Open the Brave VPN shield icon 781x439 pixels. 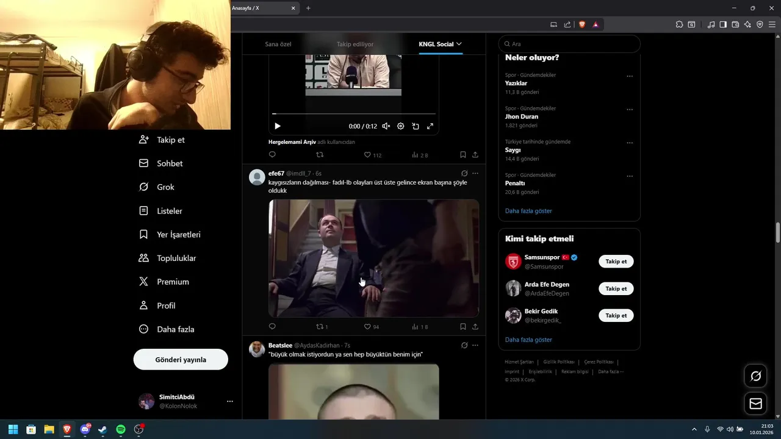click(x=760, y=24)
